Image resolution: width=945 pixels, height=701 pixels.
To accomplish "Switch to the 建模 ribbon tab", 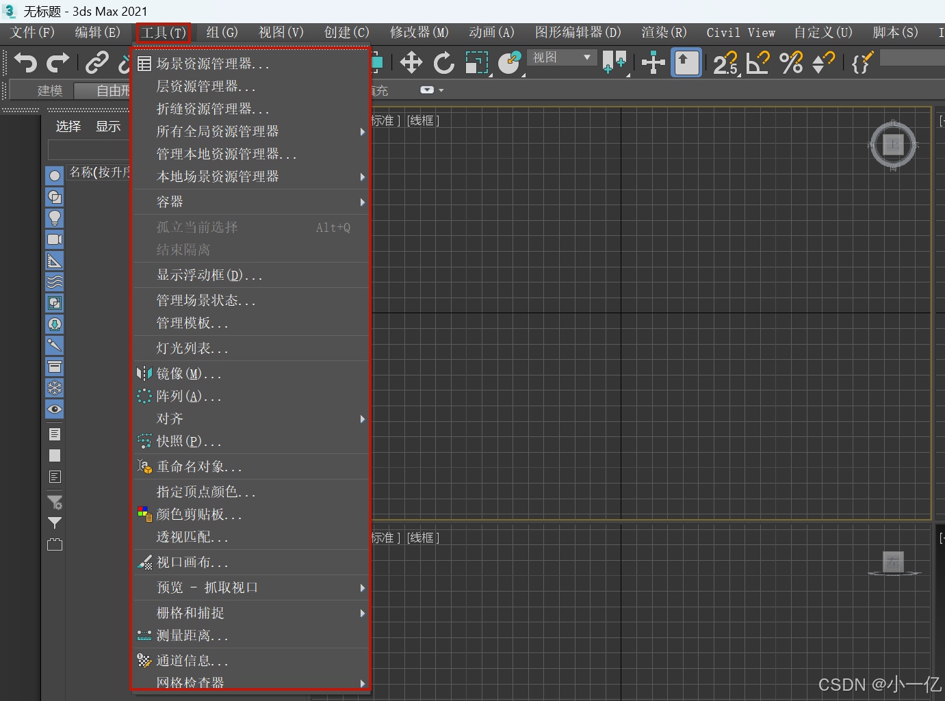I will pos(49,90).
